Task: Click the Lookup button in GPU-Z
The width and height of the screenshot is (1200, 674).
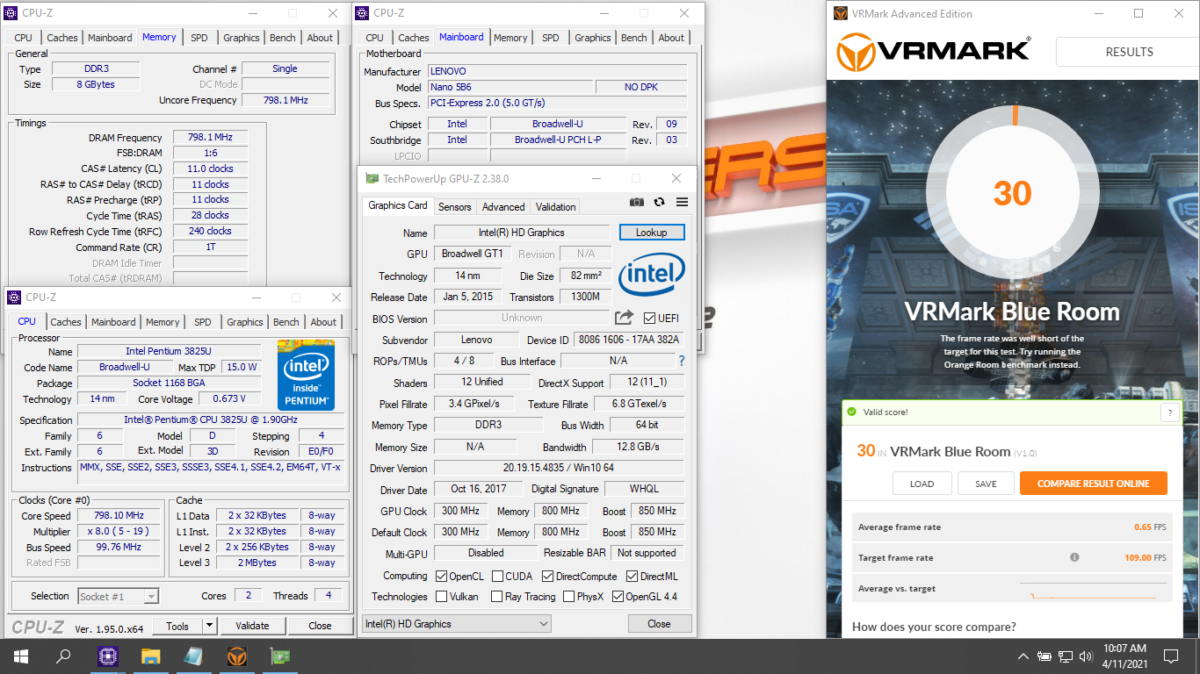Action: [x=652, y=233]
